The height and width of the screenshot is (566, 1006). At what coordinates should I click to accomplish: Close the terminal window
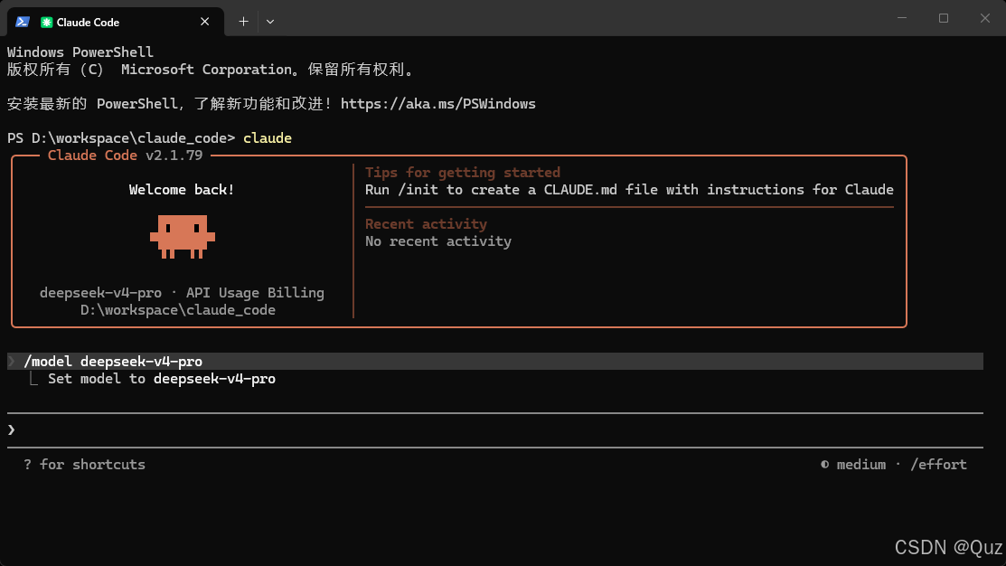[985, 18]
